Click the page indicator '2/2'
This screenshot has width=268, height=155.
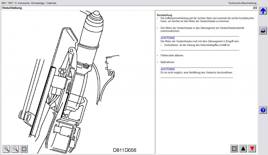tap(255, 8)
